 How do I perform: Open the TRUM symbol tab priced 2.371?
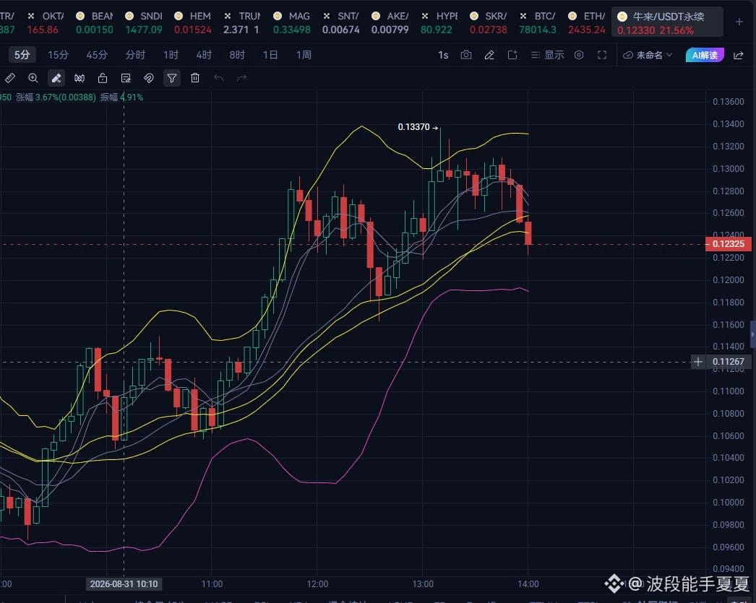point(241,22)
